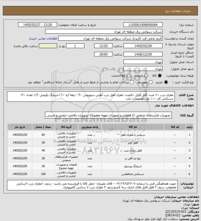Click the validity hour 18:00 field
The image size is (201, 221).
click(103, 54)
